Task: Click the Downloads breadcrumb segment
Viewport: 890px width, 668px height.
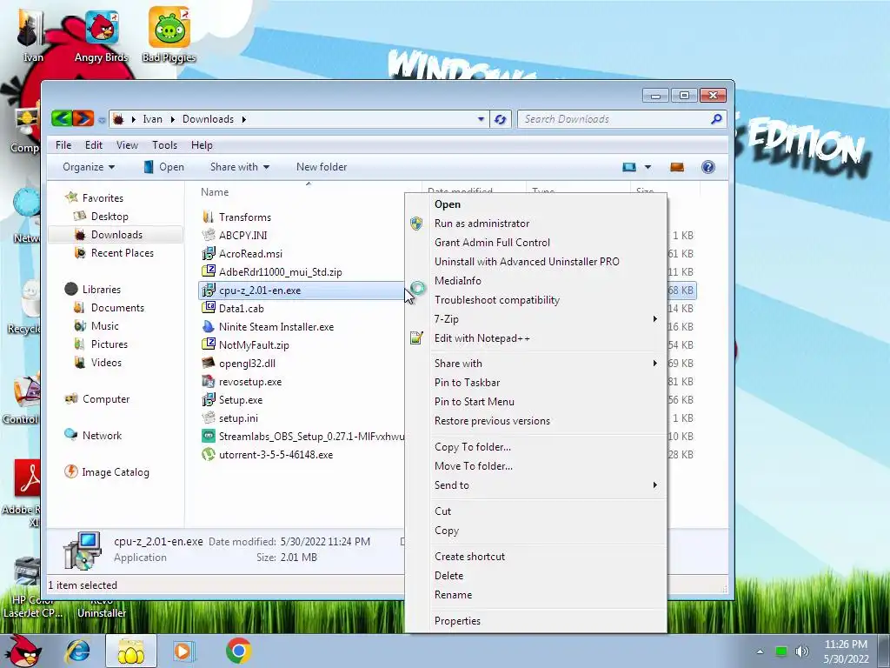Action: pos(208,119)
